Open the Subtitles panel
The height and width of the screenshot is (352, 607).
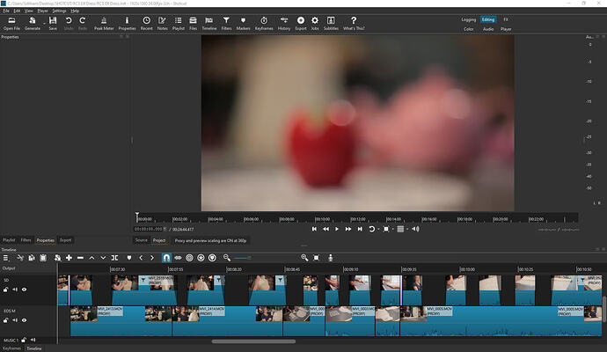click(x=331, y=23)
